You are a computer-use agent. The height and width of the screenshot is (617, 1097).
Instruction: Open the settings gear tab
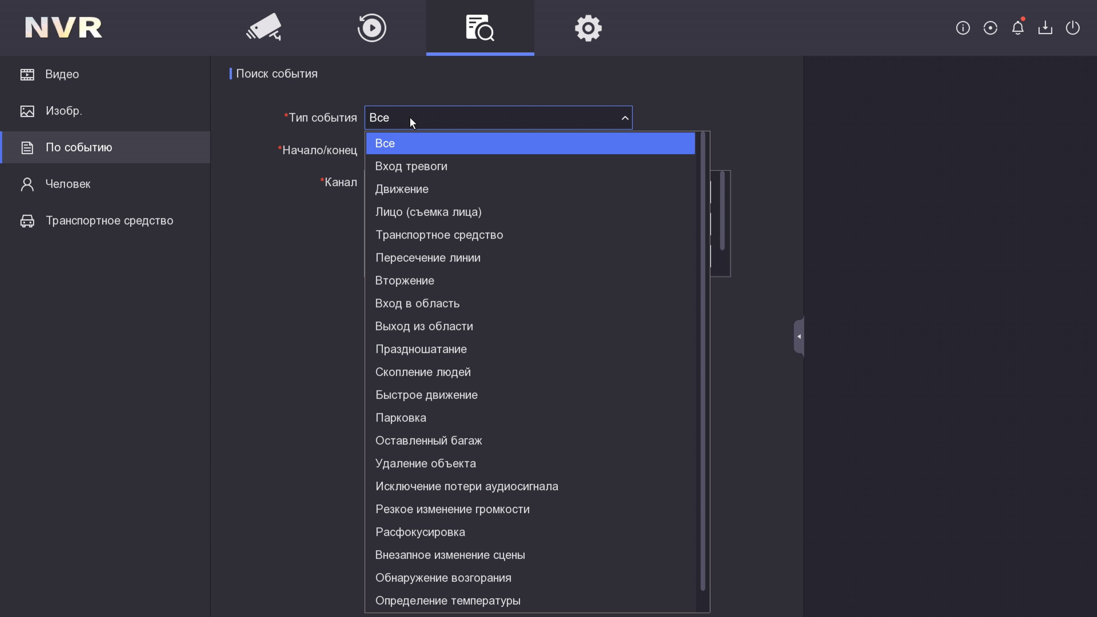click(588, 28)
